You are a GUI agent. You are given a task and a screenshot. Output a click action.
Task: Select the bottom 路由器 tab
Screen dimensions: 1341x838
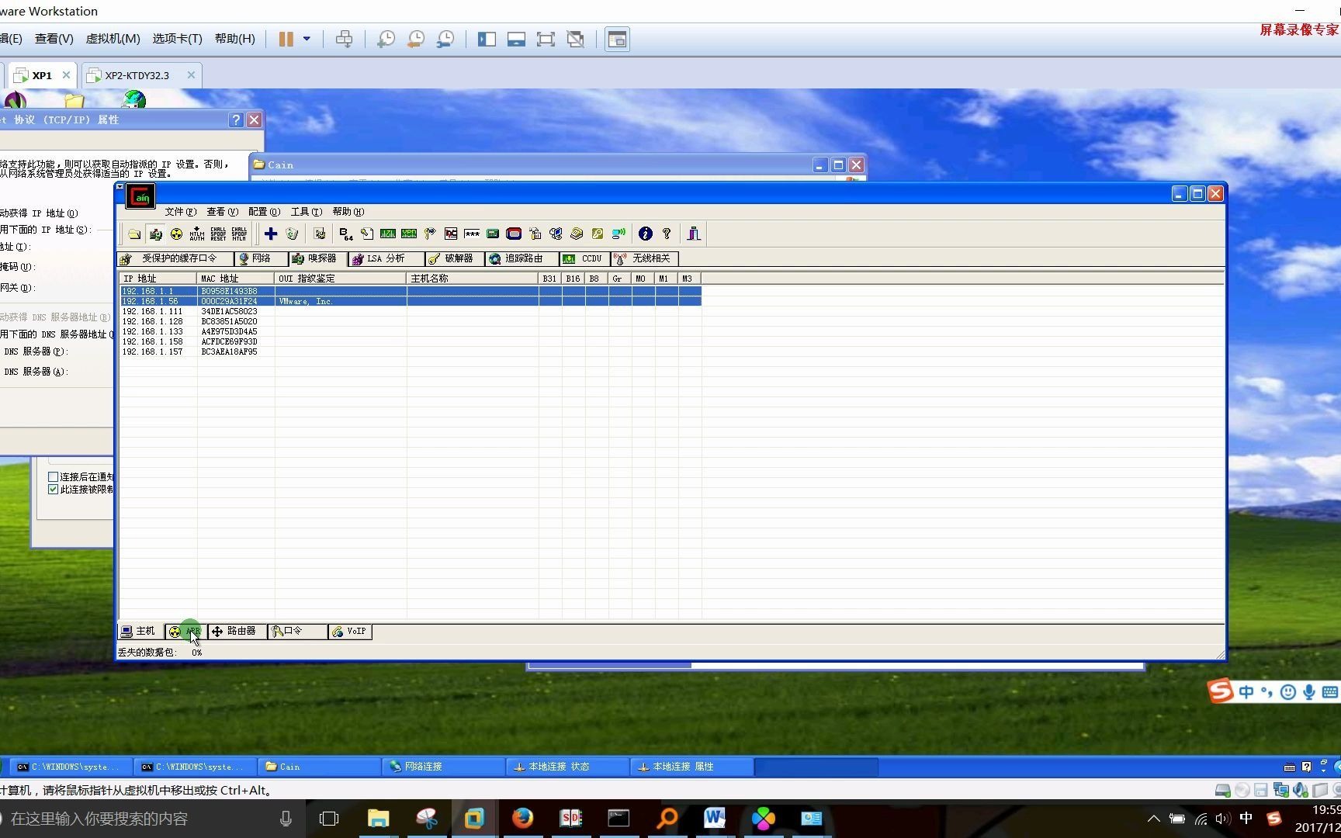237,632
